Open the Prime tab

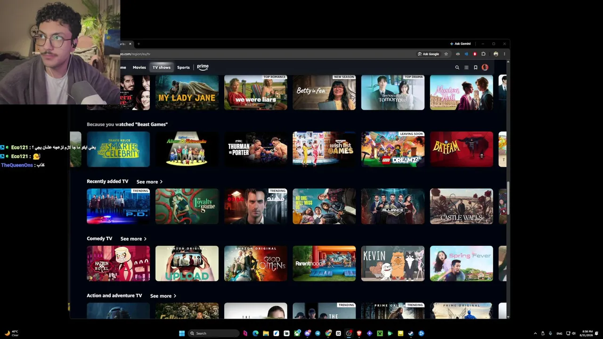point(203,67)
